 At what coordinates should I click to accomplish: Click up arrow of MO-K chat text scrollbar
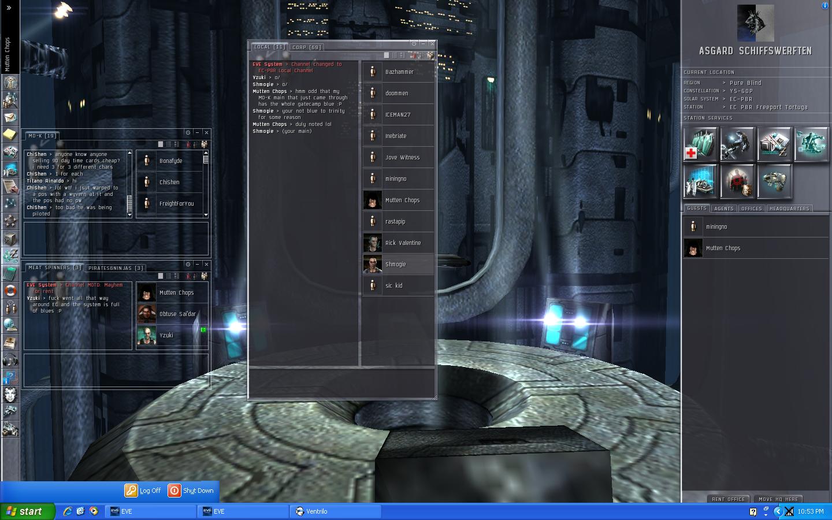[x=129, y=153]
